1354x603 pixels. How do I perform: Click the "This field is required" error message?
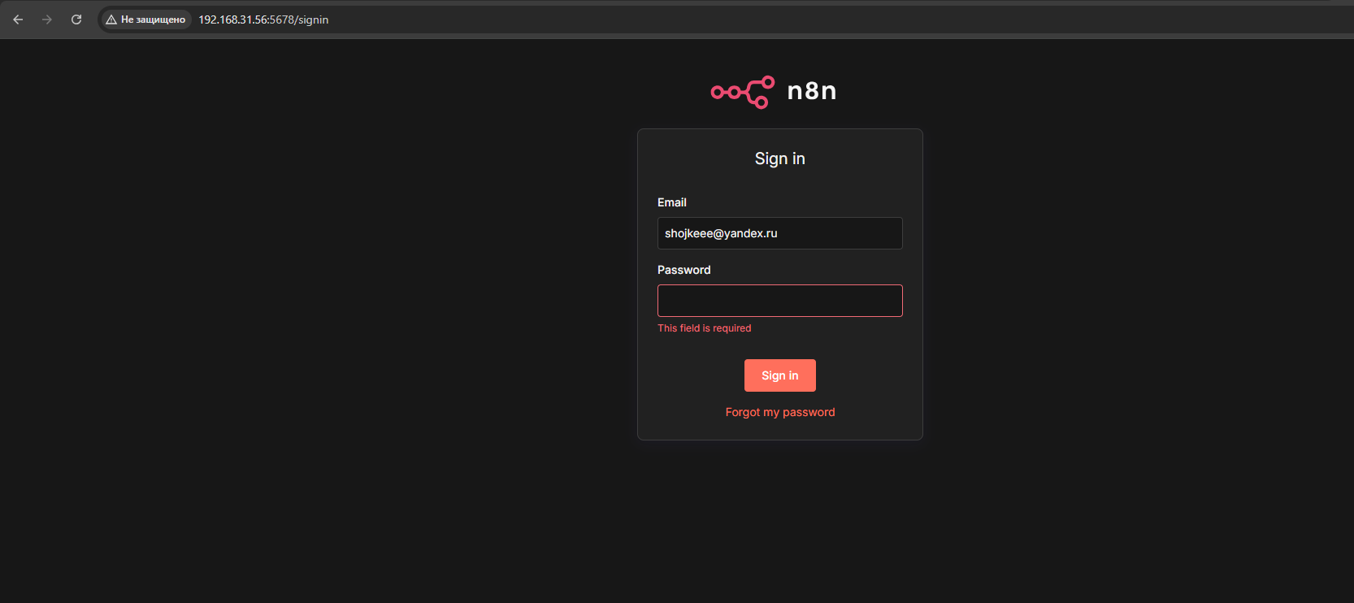point(704,328)
